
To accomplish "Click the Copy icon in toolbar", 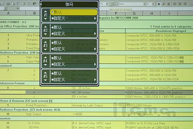I will (29, 4).
